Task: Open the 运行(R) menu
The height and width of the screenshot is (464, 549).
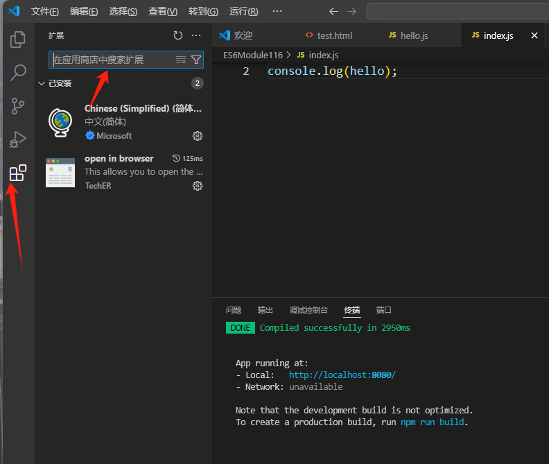Action: click(244, 12)
